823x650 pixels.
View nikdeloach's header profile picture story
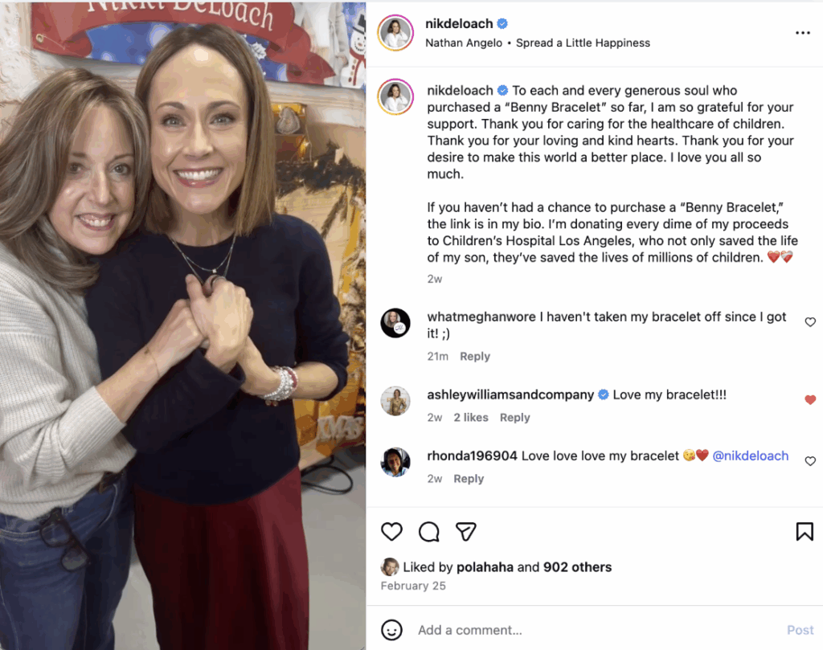396,33
